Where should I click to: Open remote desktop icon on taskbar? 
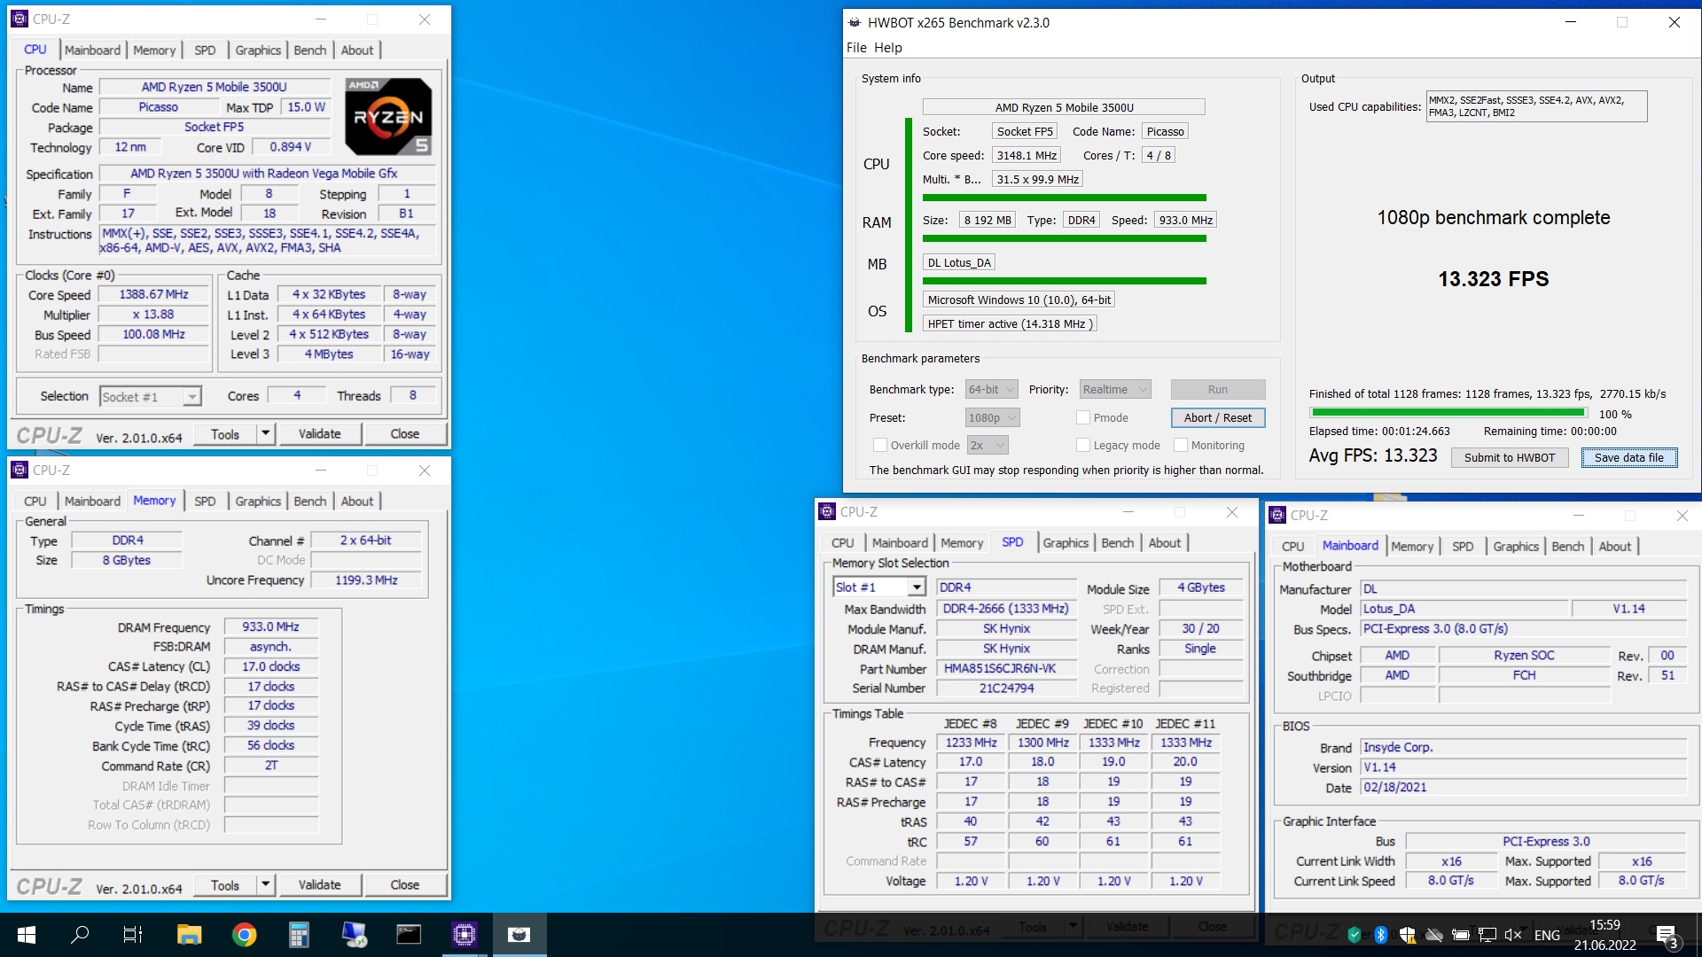(354, 934)
